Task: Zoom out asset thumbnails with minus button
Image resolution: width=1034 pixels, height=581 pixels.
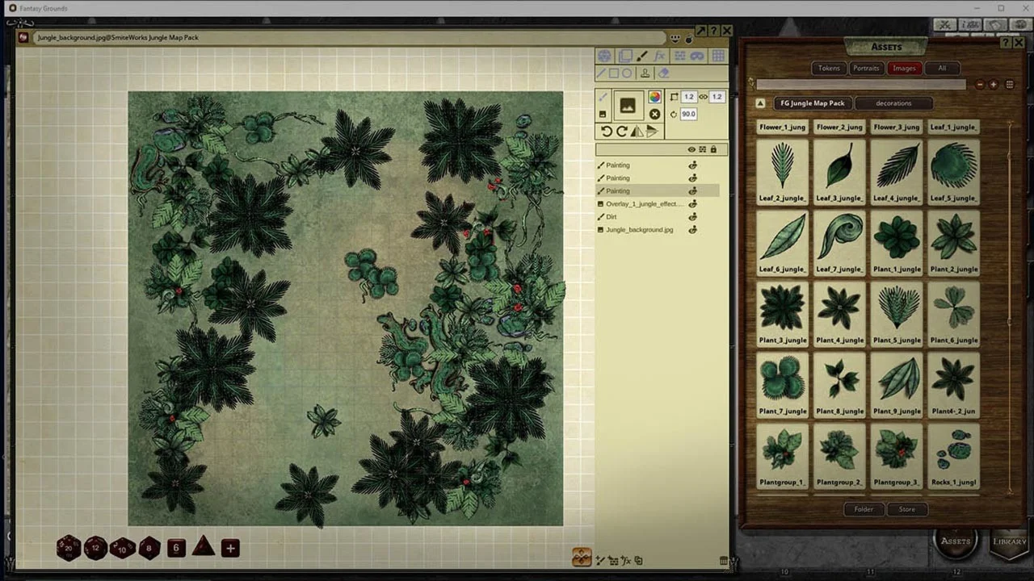Action: pyautogui.click(x=980, y=84)
